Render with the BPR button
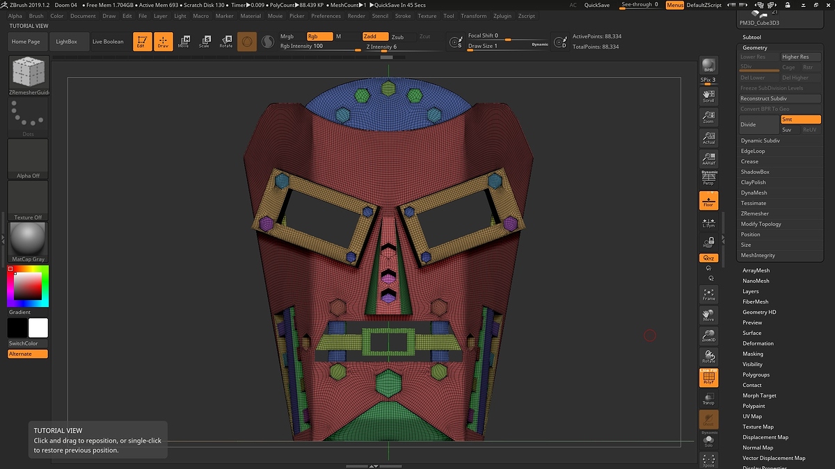835x469 pixels. pos(708,65)
